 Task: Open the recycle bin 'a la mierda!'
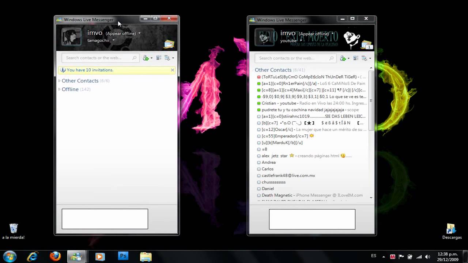[x=13, y=231]
